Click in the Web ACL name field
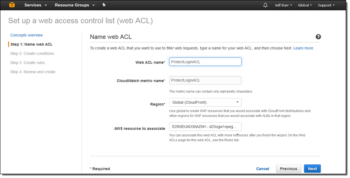 [x=205, y=62]
